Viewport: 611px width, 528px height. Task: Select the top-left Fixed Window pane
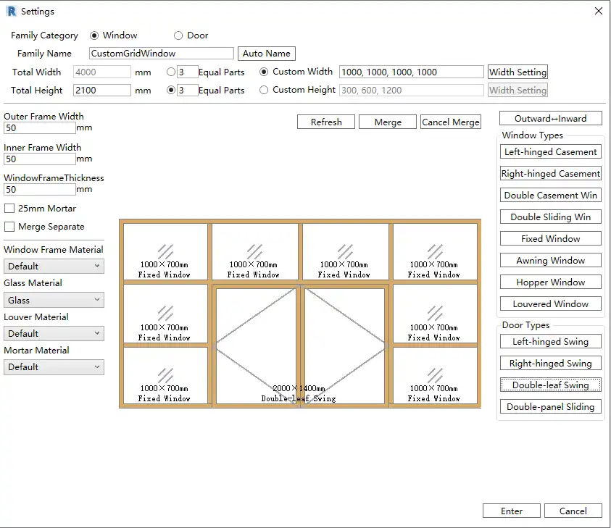(165, 251)
